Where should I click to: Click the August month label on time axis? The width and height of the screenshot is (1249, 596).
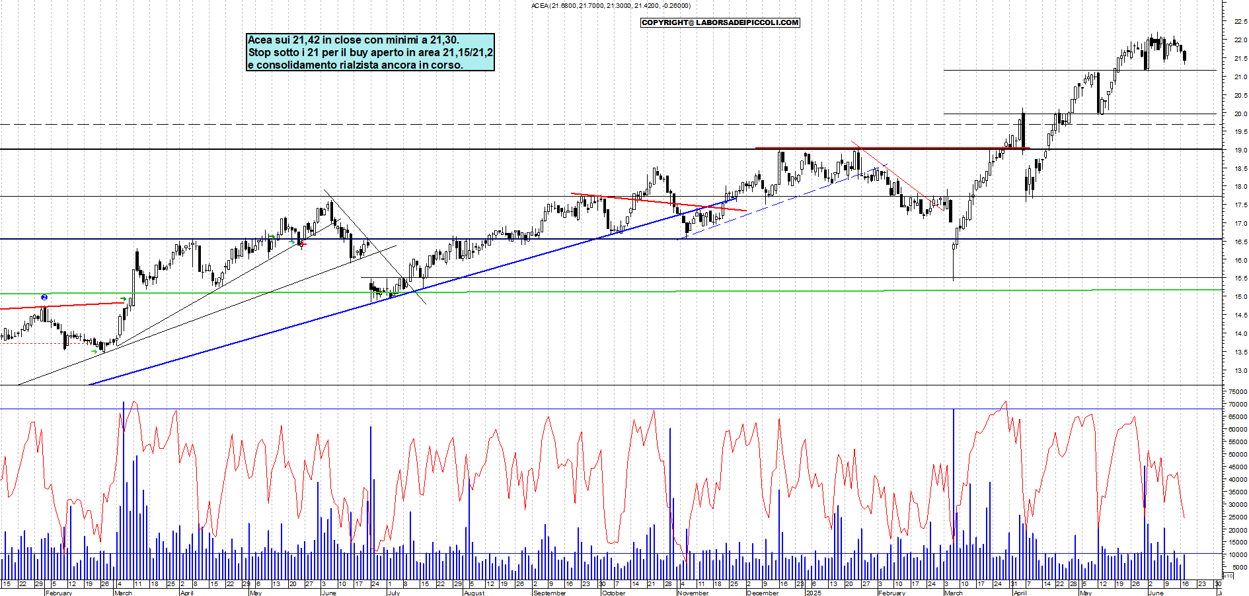474,593
